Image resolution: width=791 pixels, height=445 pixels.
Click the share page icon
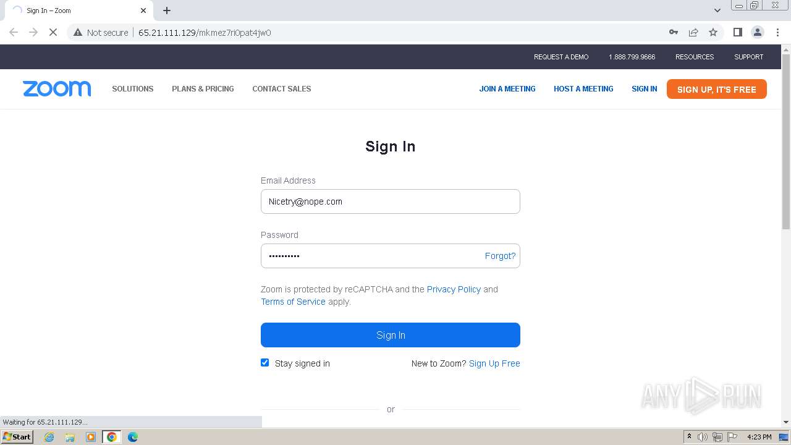693,32
